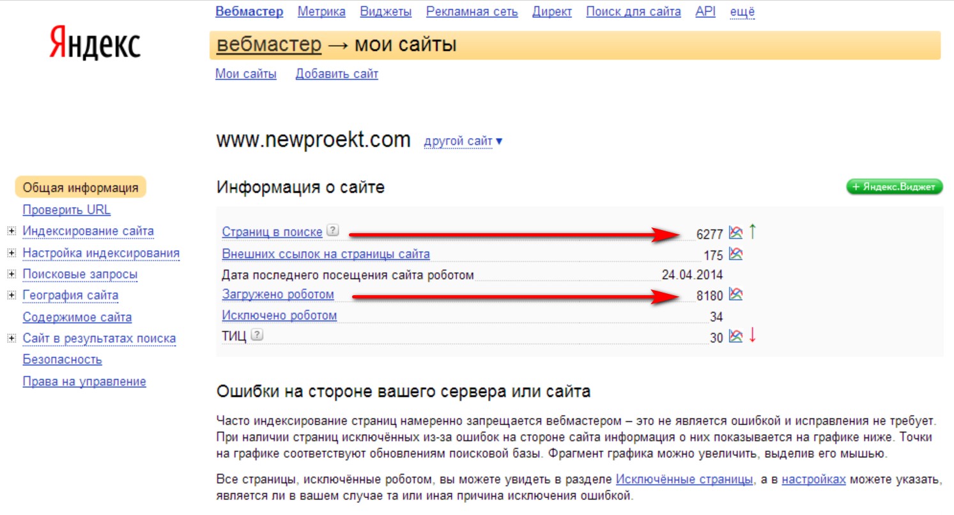This screenshot has width=954, height=515.
Task: Click Добавить сайт link
Action: point(337,74)
